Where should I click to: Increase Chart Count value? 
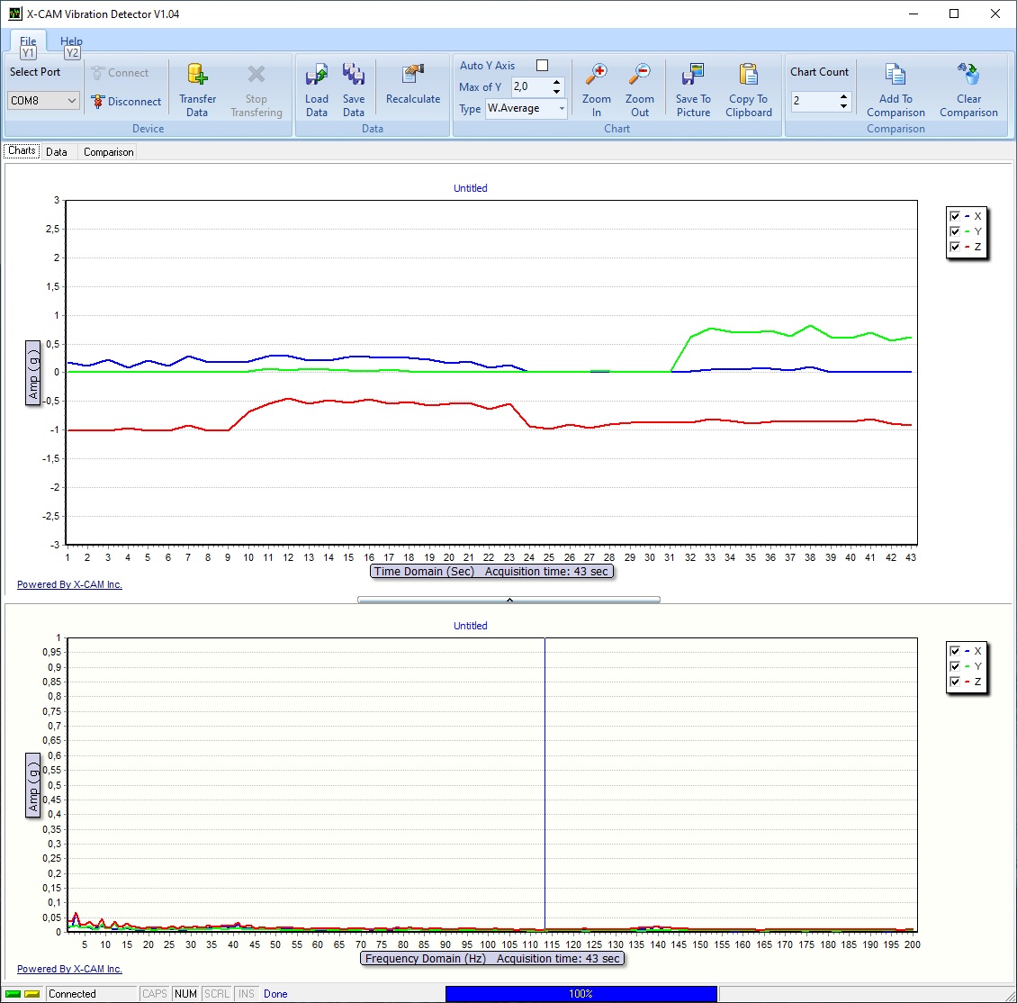click(843, 96)
